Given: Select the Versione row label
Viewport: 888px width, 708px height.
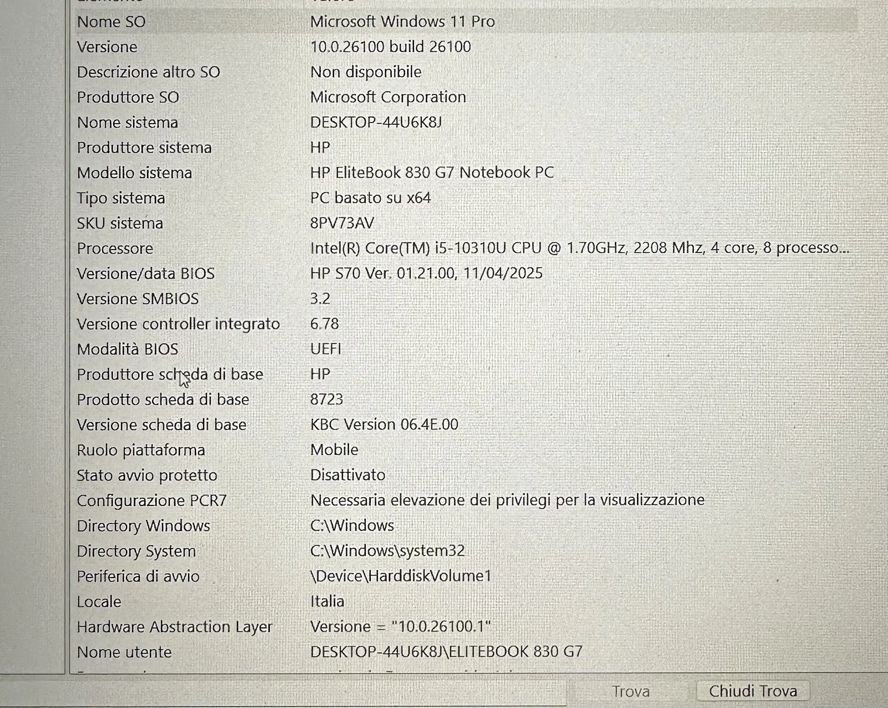Looking at the screenshot, I should (x=107, y=47).
